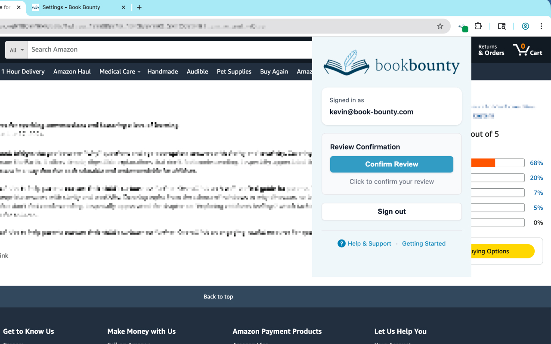Screen dimensions: 551x344
Task: Sign out of Book Bounty
Action: tap(391, 211)
